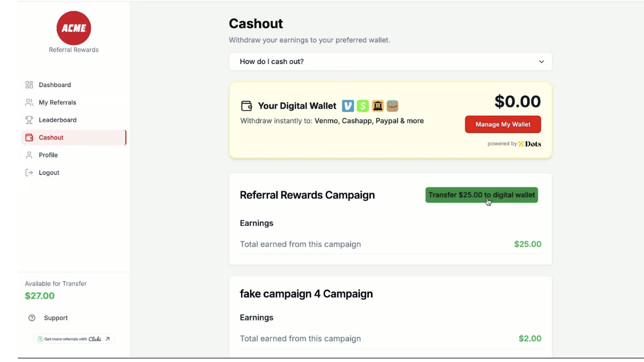Click the bank building icon

378,106
